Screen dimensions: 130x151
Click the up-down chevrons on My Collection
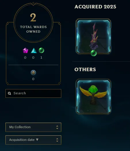click(57, 127)
